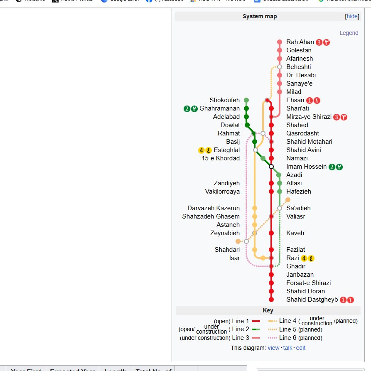Click the Persian-numeral 2 badge beside Ghahramanan

(x=194, y=109)
